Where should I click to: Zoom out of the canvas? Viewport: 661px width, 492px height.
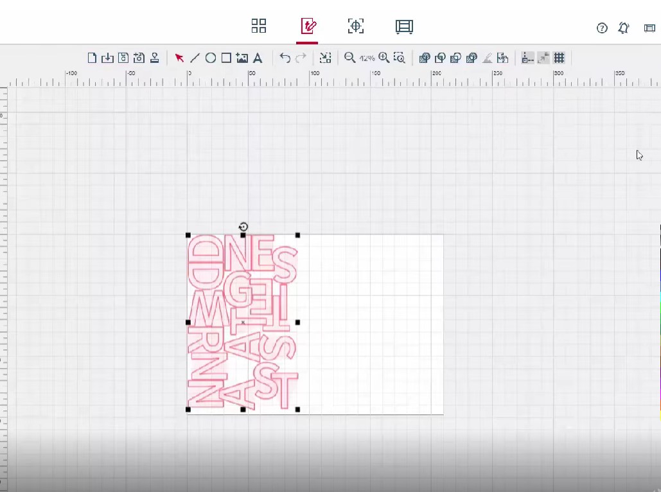point(349,58)
